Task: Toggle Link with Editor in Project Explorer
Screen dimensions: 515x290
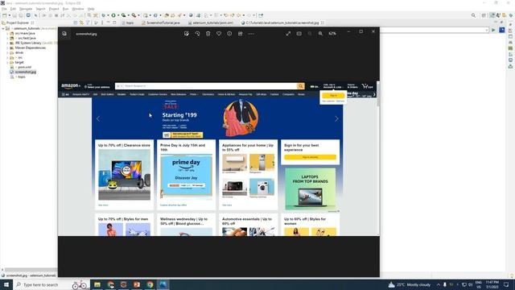Action: tap(81, 23)
